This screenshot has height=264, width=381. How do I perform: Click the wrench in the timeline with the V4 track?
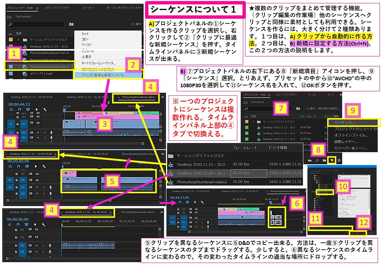(x=43, y=224)
